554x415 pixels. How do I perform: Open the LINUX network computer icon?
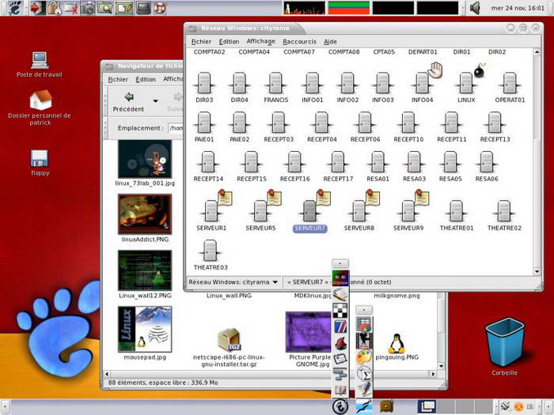(466, 83)
